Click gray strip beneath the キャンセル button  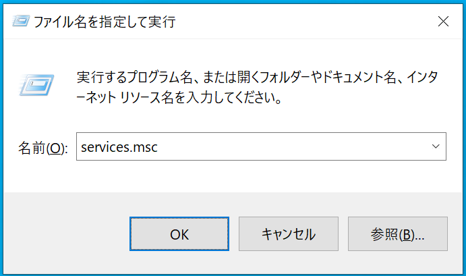pyautogui.click(x=289, y=263)
